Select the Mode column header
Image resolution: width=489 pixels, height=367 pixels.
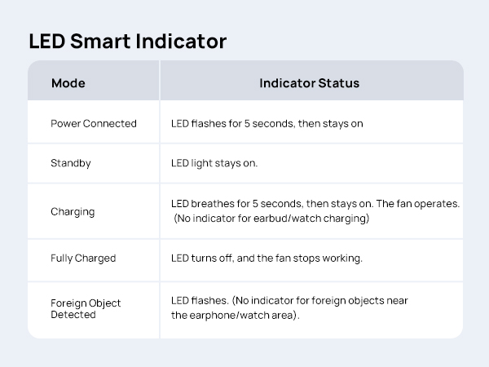[x=68, y=83]
